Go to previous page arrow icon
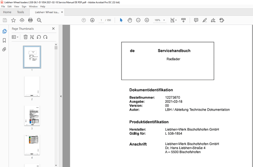 coord(84,20)
